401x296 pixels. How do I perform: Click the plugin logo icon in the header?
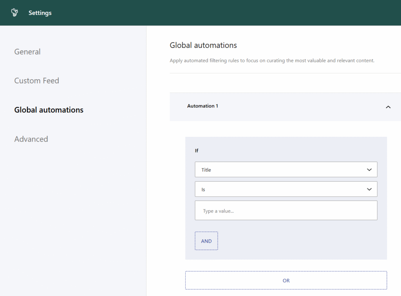click(14, 12)
